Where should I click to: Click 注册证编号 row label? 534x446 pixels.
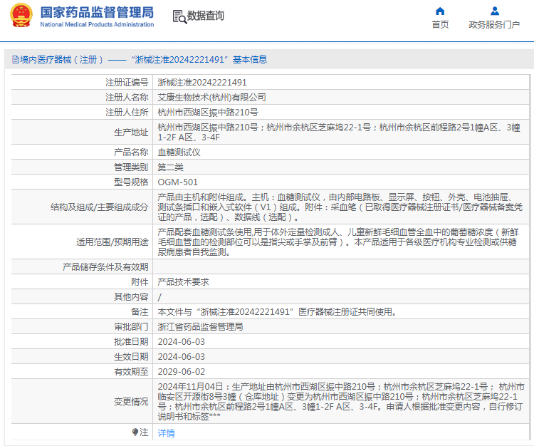pyautogui.click(x=127, y=83)
